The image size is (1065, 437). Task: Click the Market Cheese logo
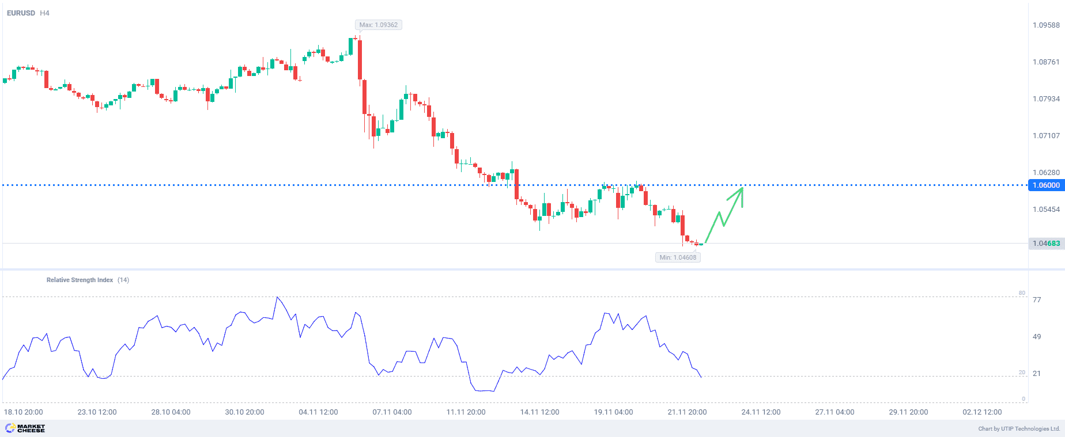point(25,428)
